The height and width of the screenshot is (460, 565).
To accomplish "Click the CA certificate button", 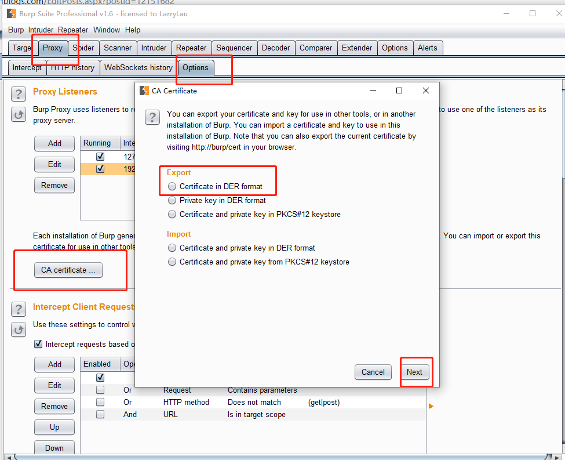I will tap(68, 270).
